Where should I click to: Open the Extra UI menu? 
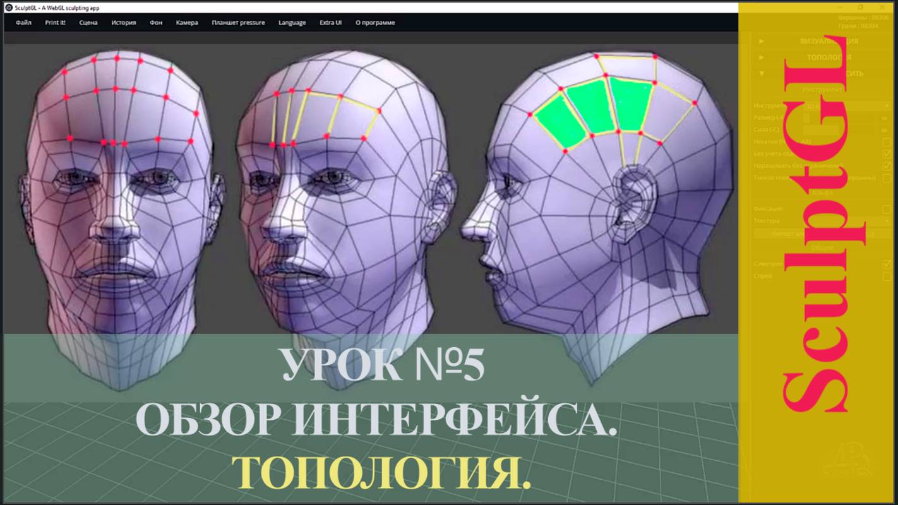(330, 23)
